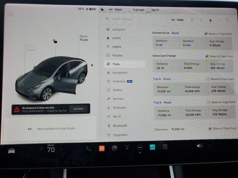Tap the Valet profile in settings header
Image resolution: width=238 pixels, height=178 pixels.
point(178,20)
